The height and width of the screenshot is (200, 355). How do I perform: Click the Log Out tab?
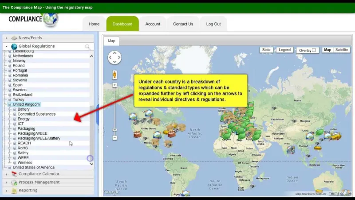coord(213,24)
